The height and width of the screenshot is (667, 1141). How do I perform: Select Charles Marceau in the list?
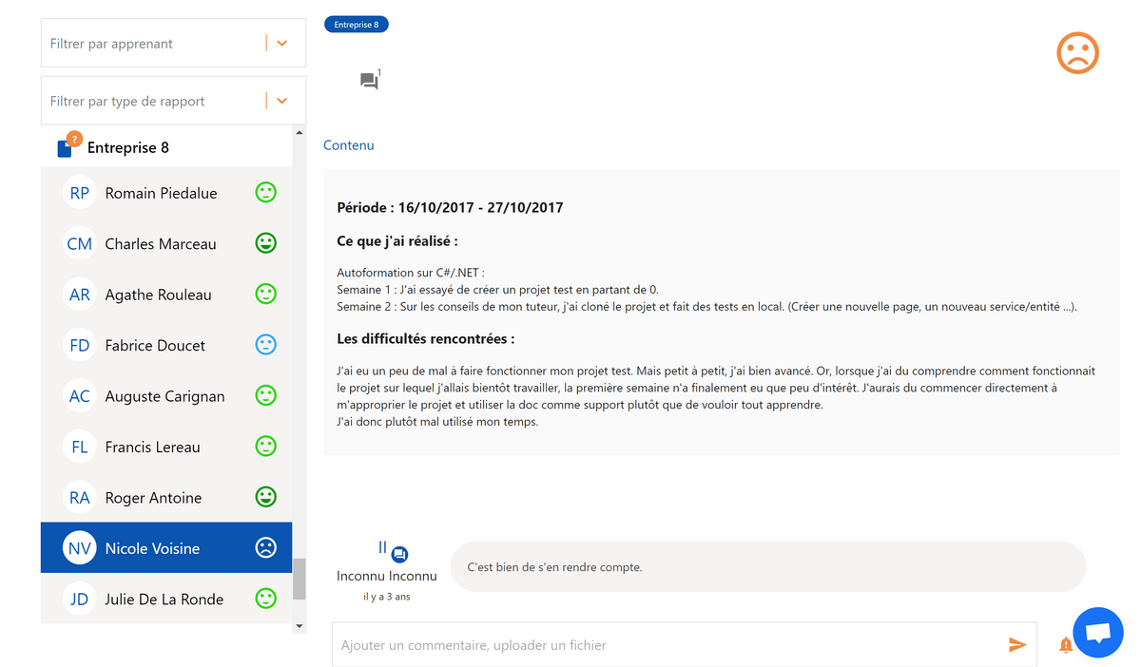[166, 244]
